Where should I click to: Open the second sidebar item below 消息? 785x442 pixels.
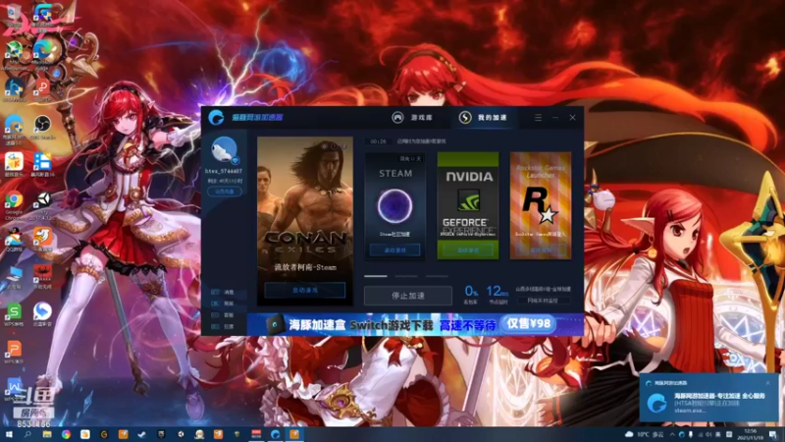point(223,304)
